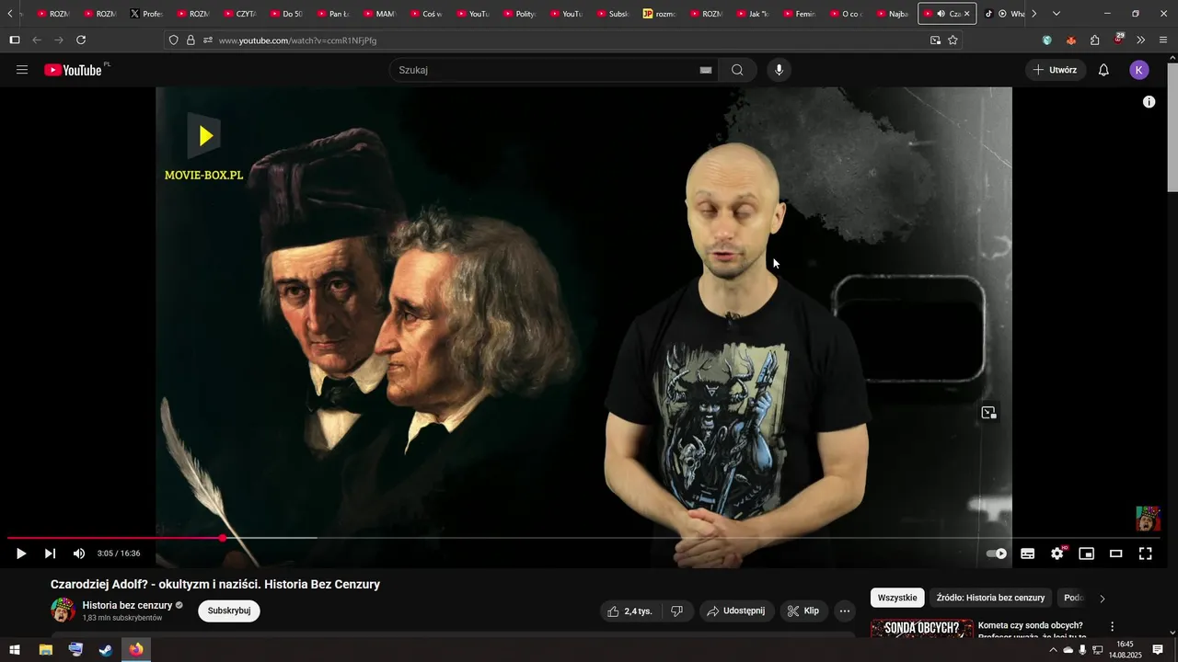The height and width of the screenshot is (662, 1178).
Task: Click the red playhead scrubber dot
Action: 222,538
